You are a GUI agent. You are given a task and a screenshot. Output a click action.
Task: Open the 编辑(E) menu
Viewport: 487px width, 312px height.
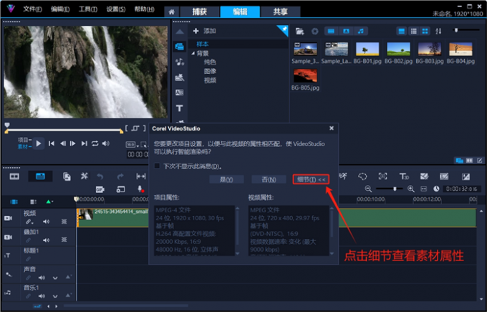click(60, 9)
